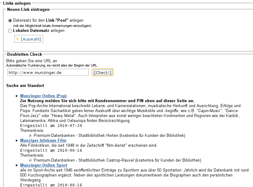The height and width of the screenshot is (187, 253).
Task: Click the "lokale Anmerkungen einzufügen" note text
Action: (x=52, y=26)
